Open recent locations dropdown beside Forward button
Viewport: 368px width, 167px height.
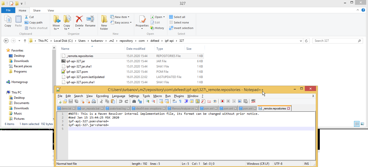[19, 41]
